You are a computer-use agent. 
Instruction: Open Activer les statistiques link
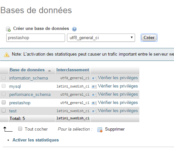click(x=36, y=140)
